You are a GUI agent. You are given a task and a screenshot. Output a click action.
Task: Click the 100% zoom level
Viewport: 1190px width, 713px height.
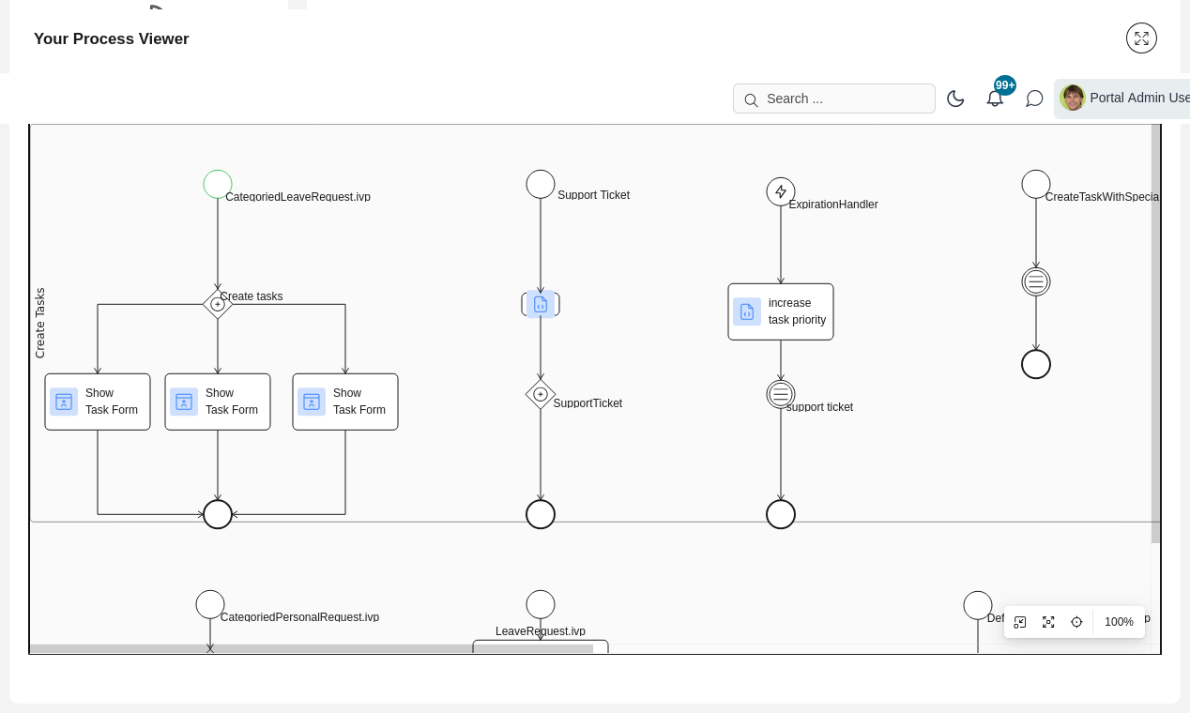pos(1119,622)
